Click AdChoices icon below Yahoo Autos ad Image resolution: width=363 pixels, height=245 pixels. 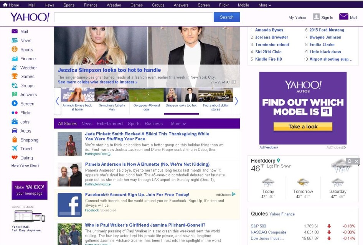click(344, 147)
